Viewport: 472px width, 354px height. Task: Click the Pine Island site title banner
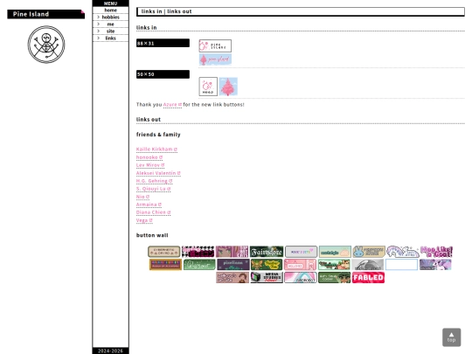46,14
